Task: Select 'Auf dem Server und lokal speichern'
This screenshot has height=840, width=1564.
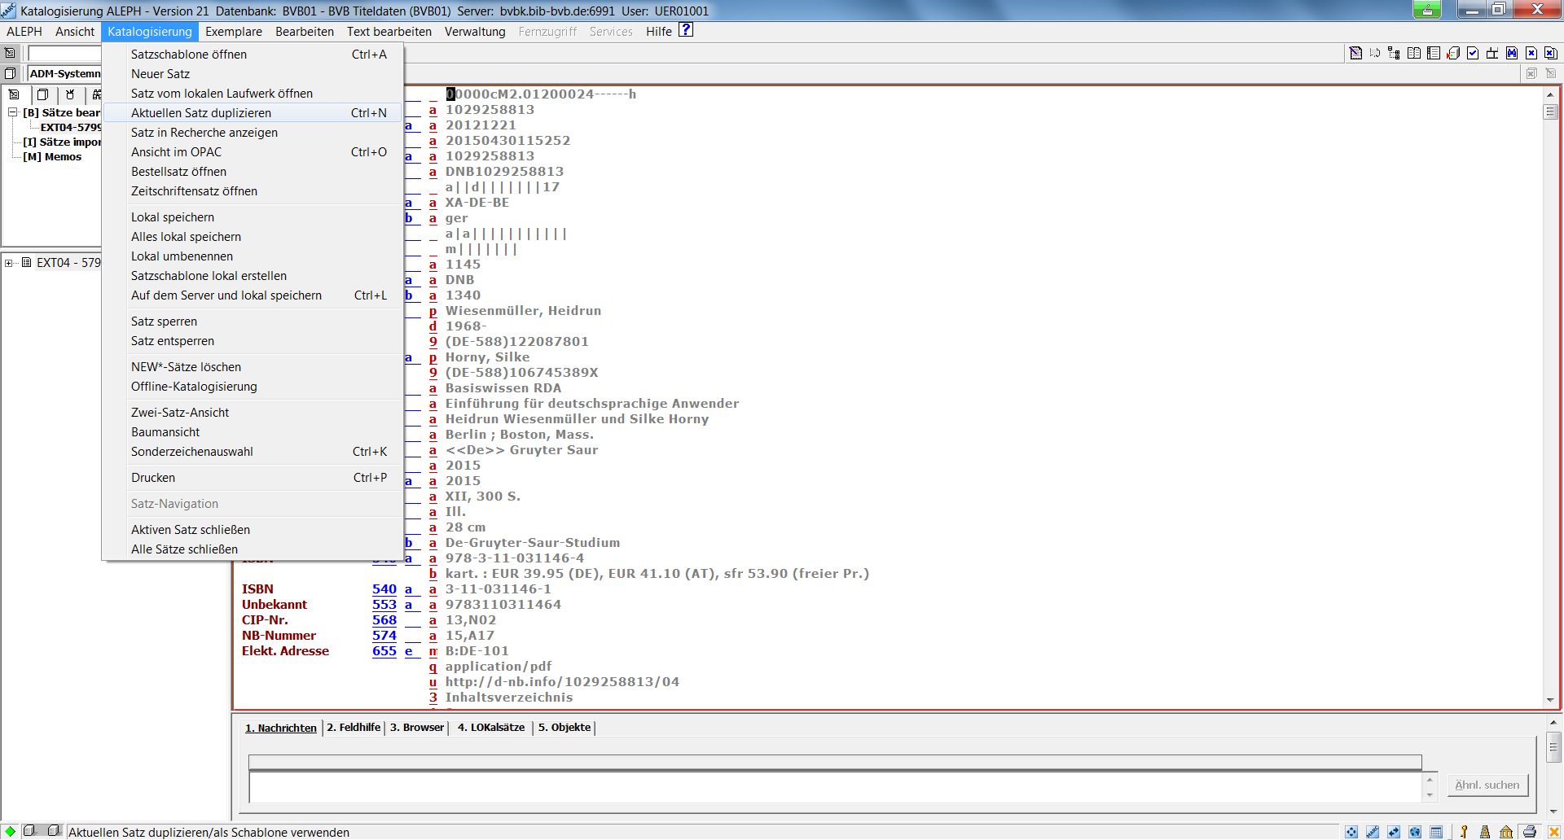Action: point(226,295)
